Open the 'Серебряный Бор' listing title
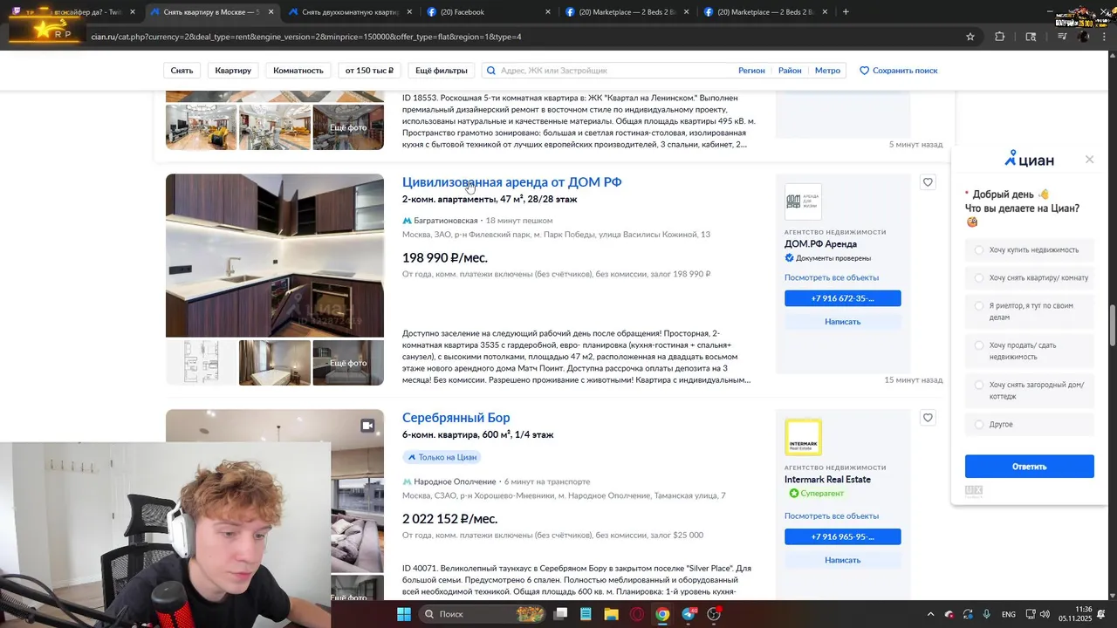 pyautogui.click(x=456, y=418)
